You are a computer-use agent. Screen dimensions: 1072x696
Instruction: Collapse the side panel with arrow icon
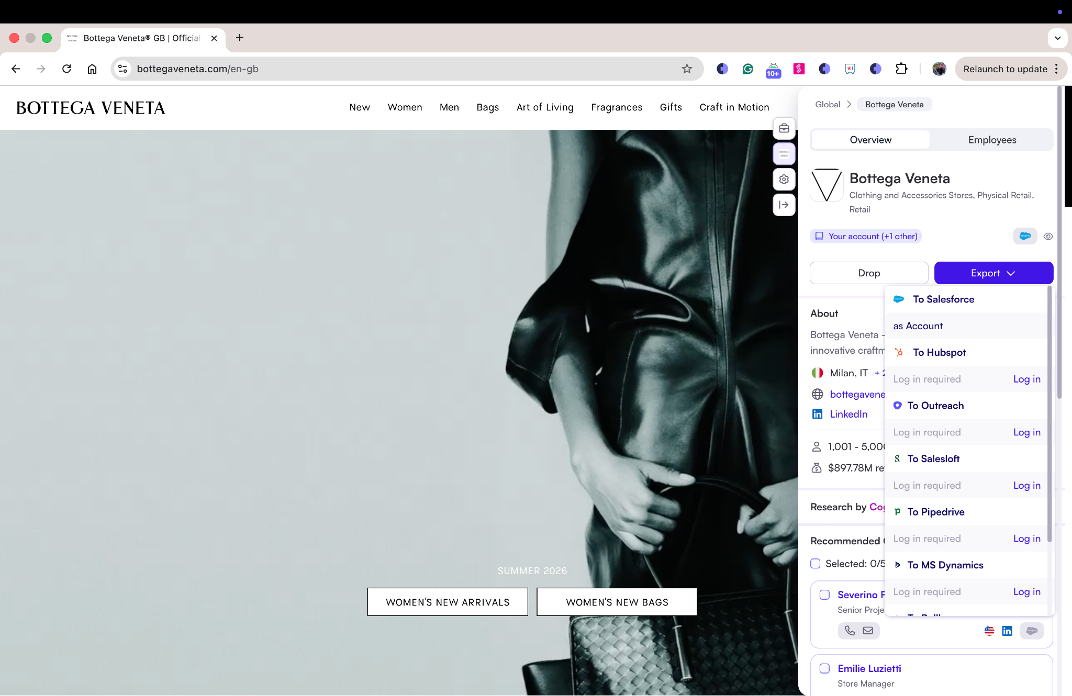point(784,205)
